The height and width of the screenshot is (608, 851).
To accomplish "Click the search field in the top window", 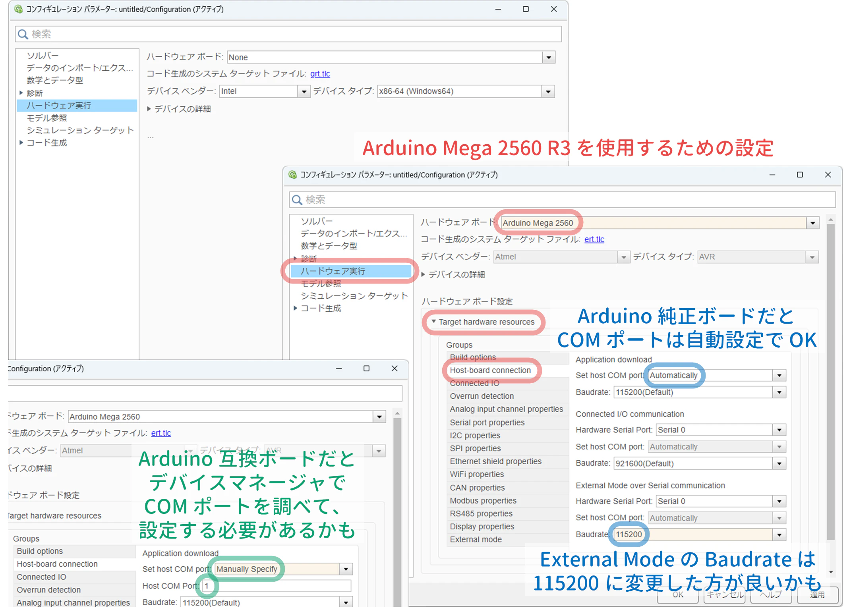I will [x=288, y=34].
